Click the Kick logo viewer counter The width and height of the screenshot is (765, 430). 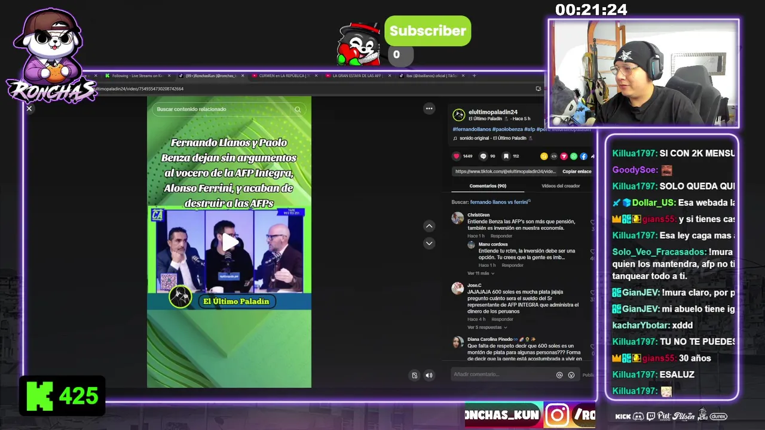(62, 396)
